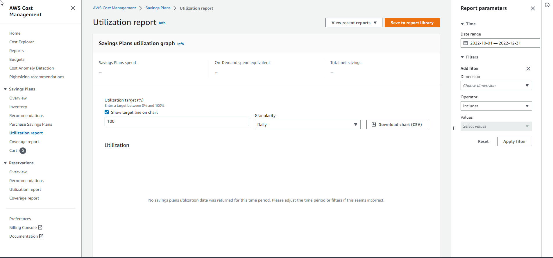The width and height of the screenshot is (553, 258).
Task: Click the external link icon beside Billing Console
Action: coord(40,227)
